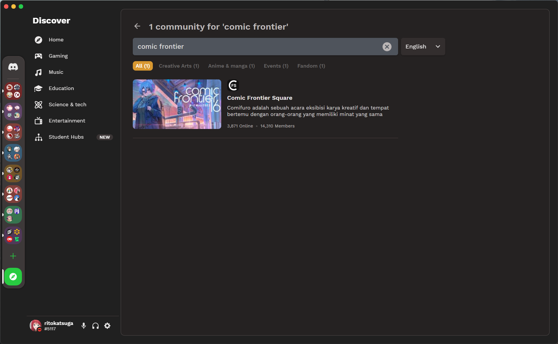
Task: Filter by Anime & manga (1)
Action: coord(231,66)
